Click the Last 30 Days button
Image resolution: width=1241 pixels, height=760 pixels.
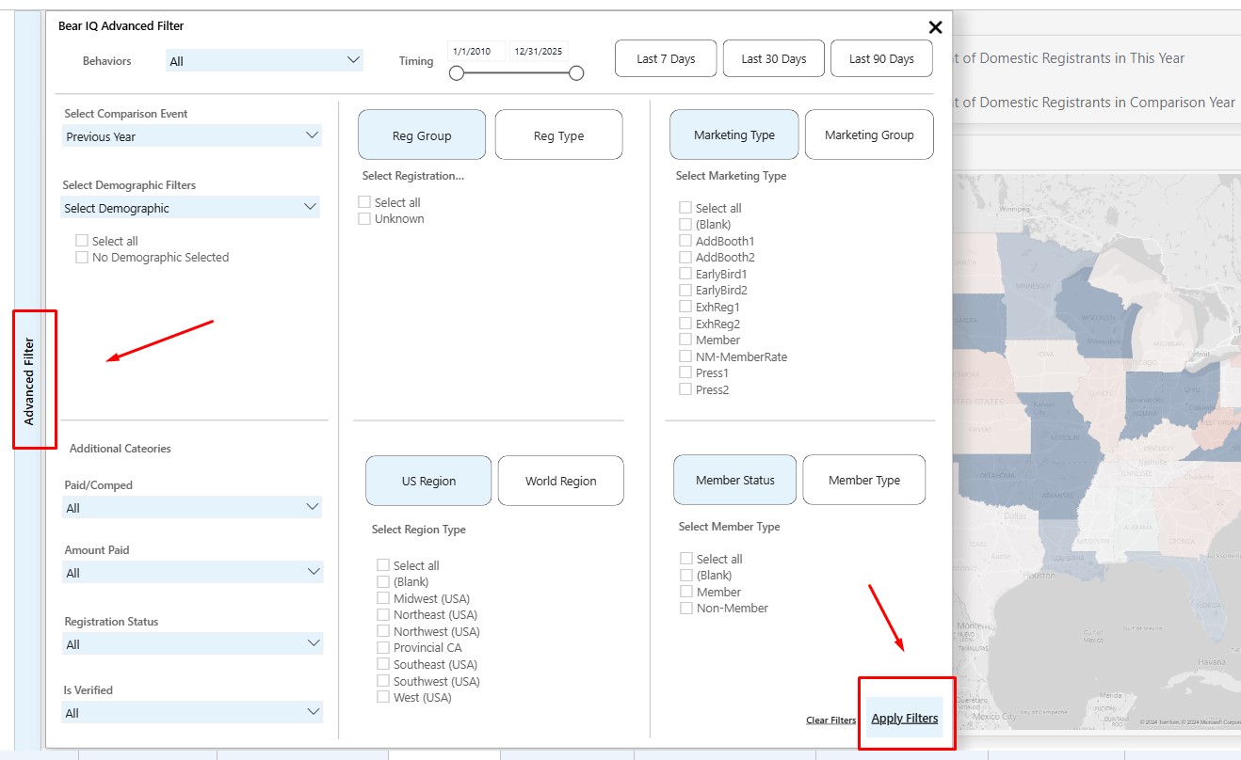[773, 58]
